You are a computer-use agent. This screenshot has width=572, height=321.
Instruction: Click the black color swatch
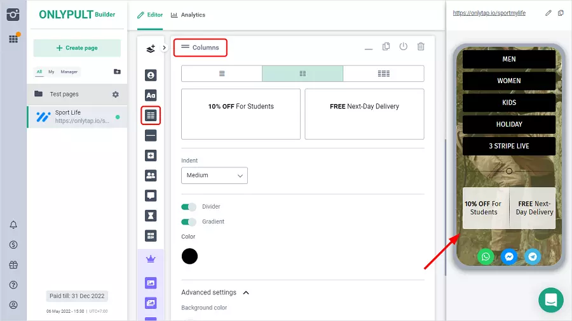pos(189,256)
